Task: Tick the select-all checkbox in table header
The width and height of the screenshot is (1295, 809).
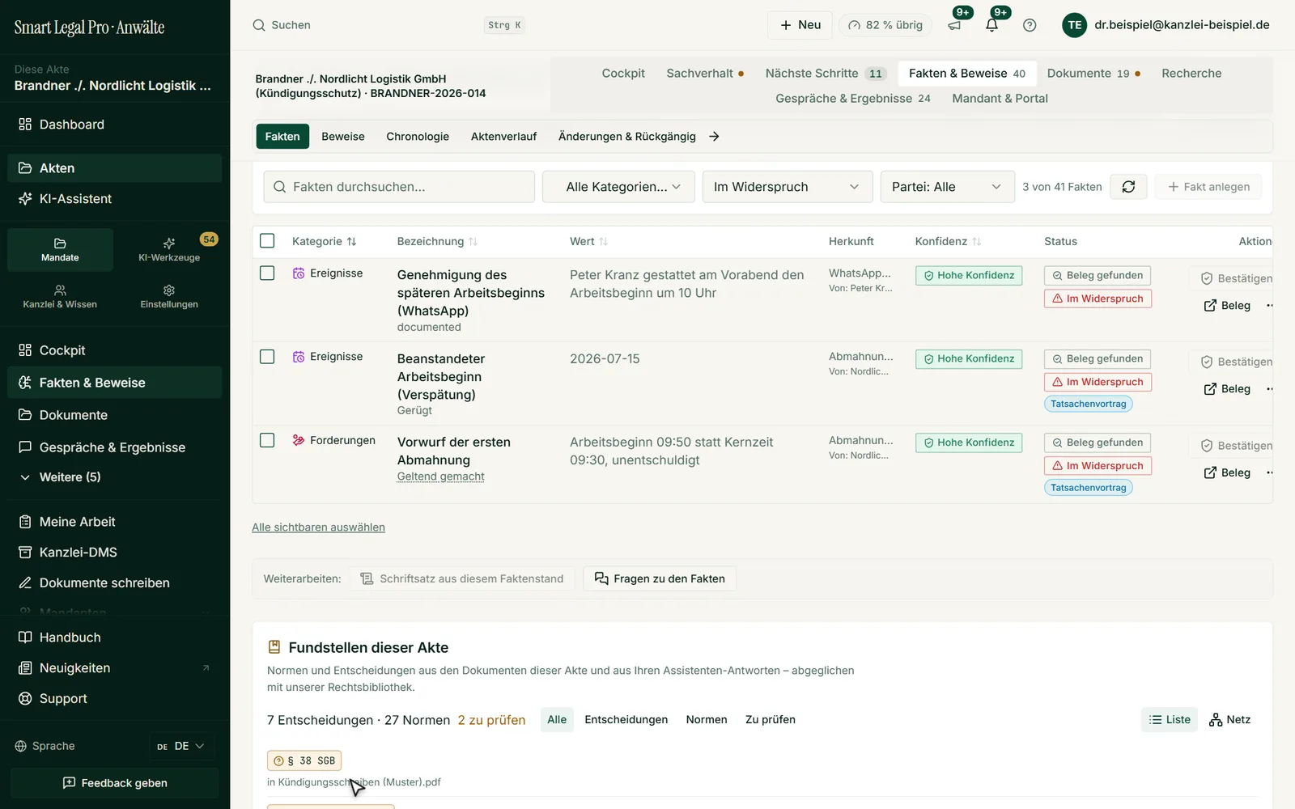Action: pos(267,241)
